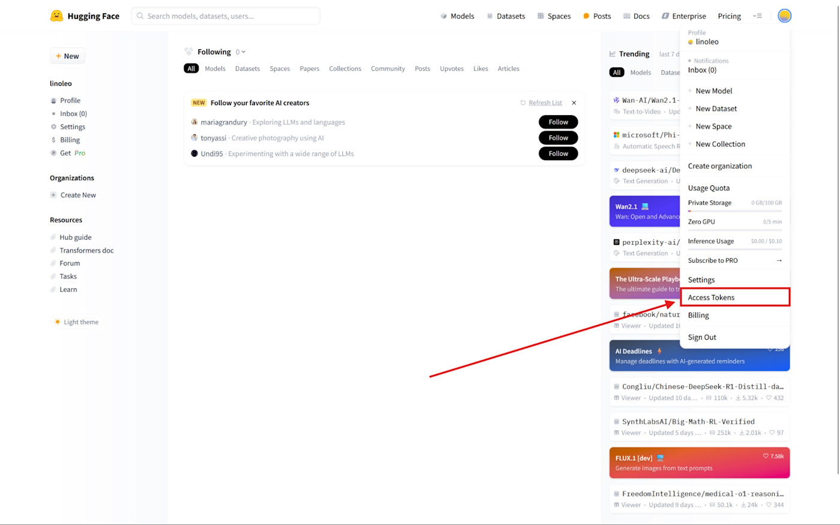
Task: Select the Models feed filter tab
Action: [215, 68]
